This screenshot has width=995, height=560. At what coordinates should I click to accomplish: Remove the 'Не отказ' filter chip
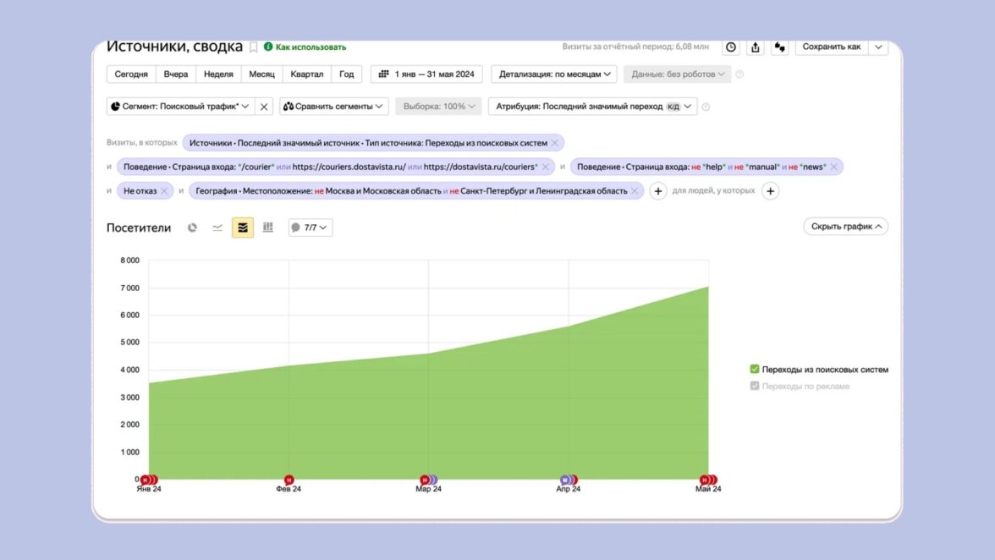[x=164, y=191]
